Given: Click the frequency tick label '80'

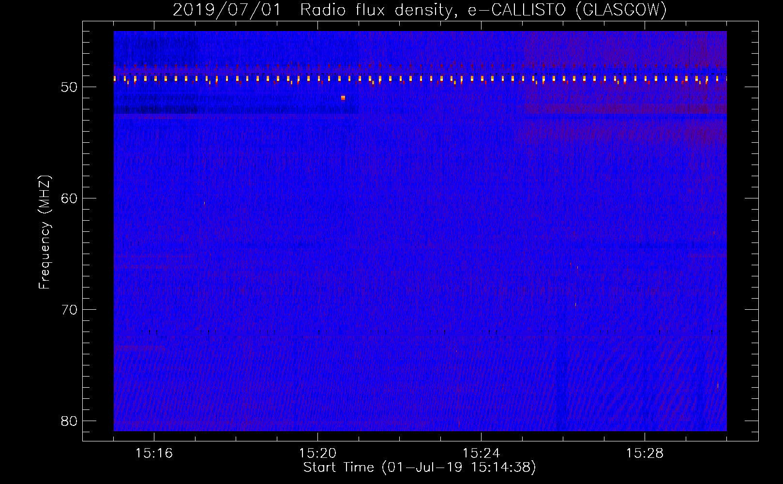Looking at the screenshot, I should (x=69, y=421).
